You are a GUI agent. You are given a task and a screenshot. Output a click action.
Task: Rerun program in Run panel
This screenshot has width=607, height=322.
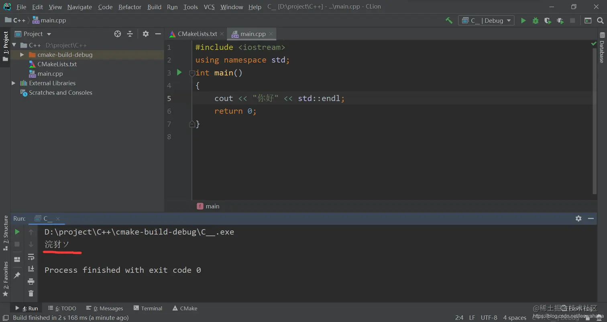click(x=17, y=232)
